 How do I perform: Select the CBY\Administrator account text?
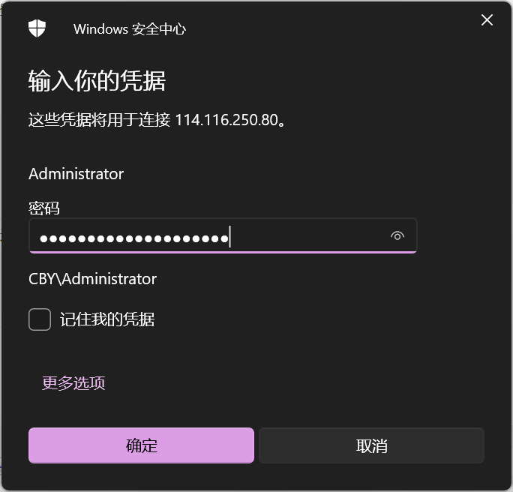point(92,279)
